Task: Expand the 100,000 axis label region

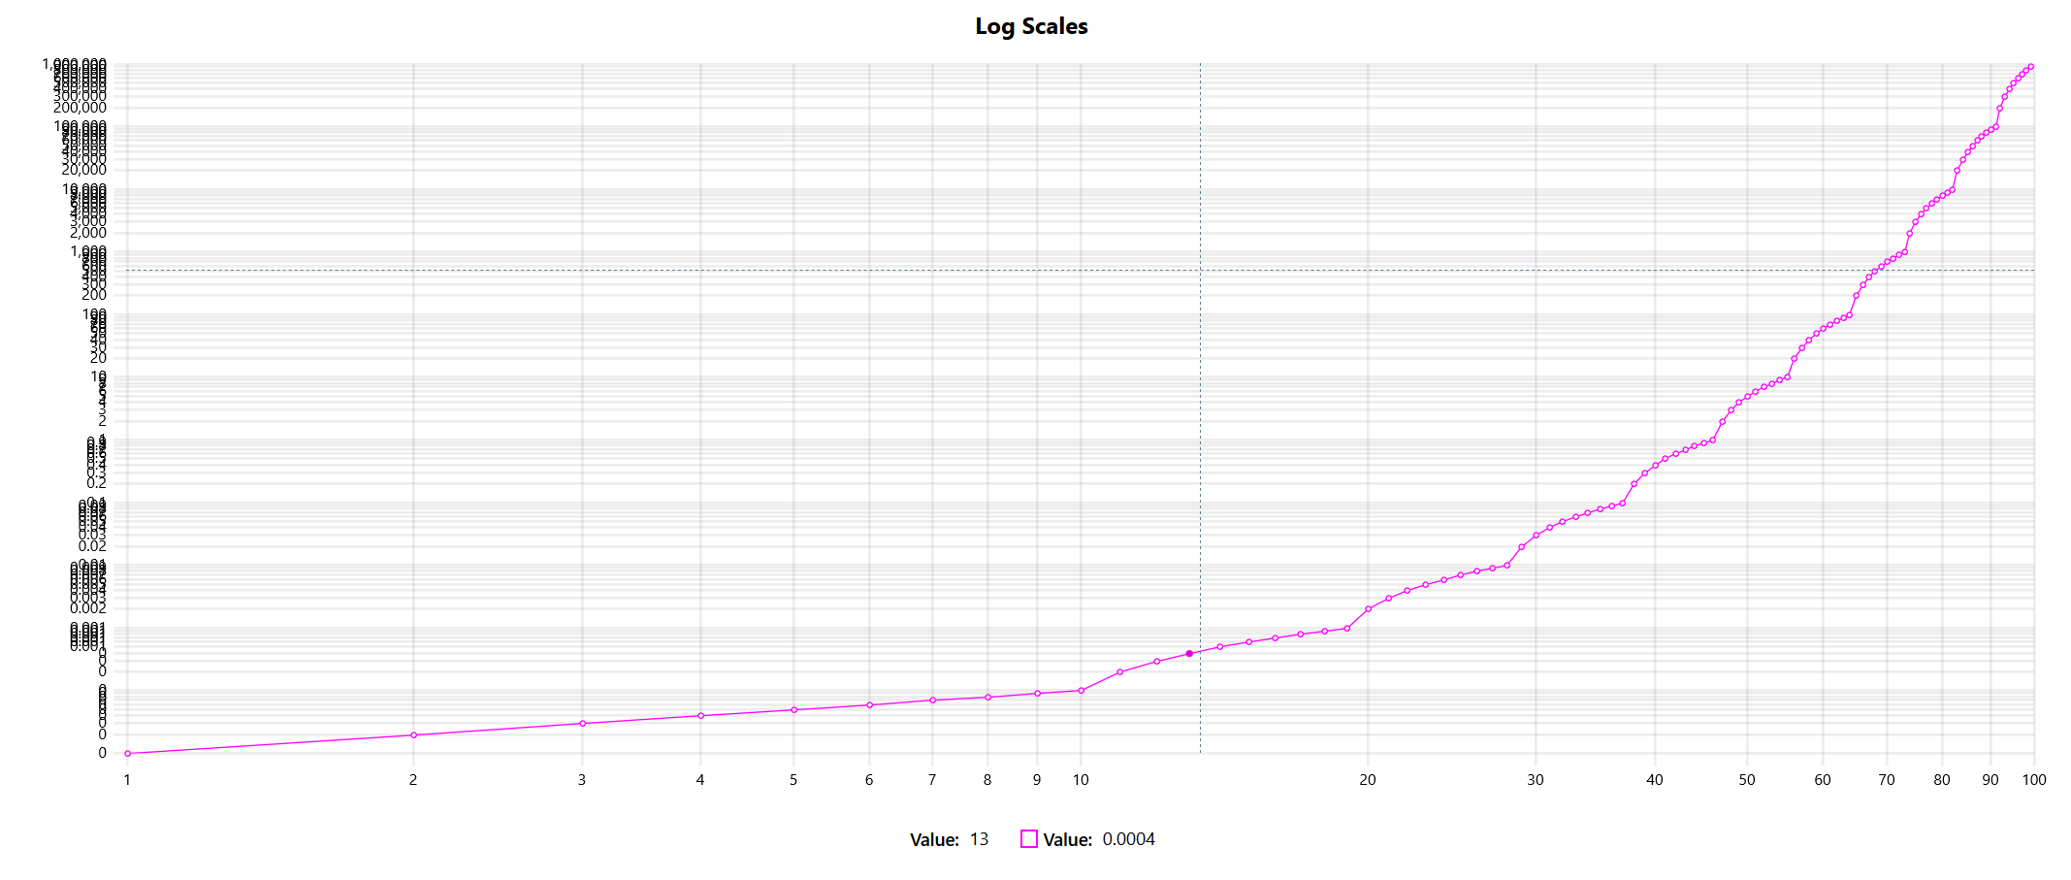Action: click(82, 124)
